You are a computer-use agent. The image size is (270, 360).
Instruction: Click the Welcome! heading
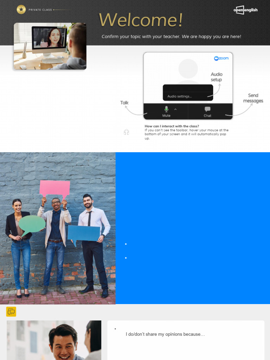click(x=141, y=20)
